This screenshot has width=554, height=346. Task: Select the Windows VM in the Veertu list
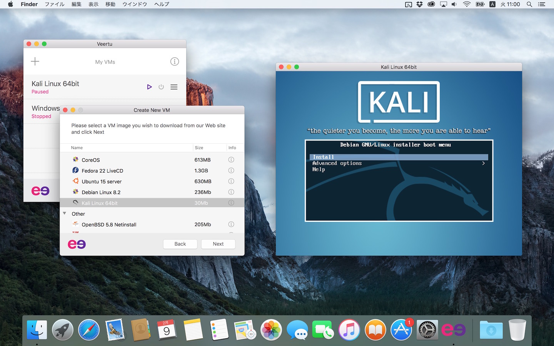45,111
